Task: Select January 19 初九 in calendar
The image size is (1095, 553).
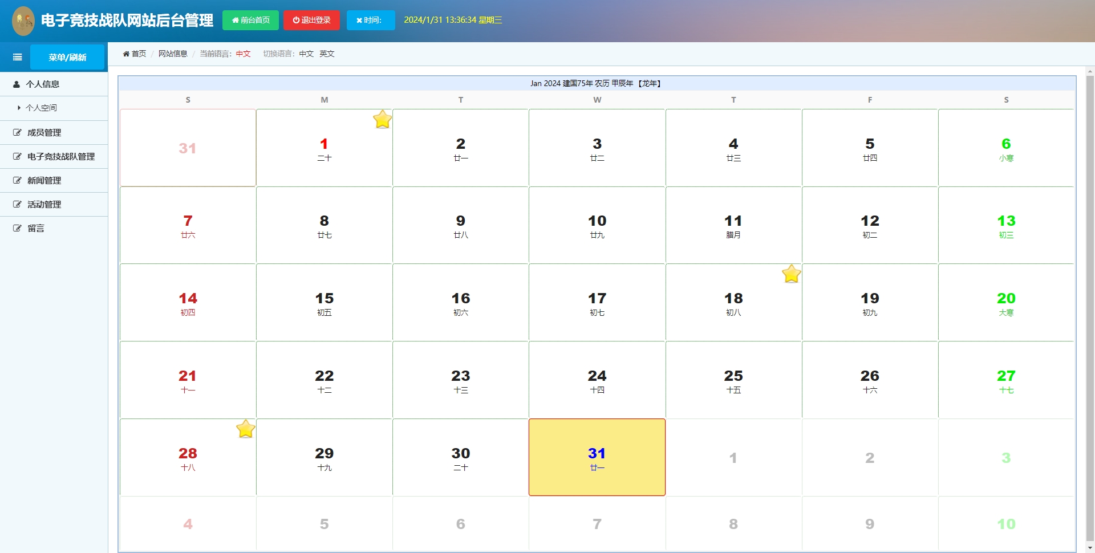Action: point(870,302)
